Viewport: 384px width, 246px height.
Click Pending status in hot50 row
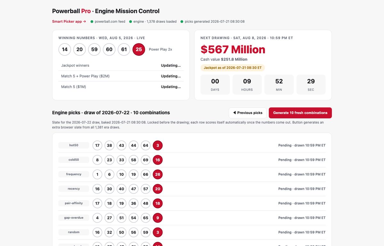click(302, 145)
